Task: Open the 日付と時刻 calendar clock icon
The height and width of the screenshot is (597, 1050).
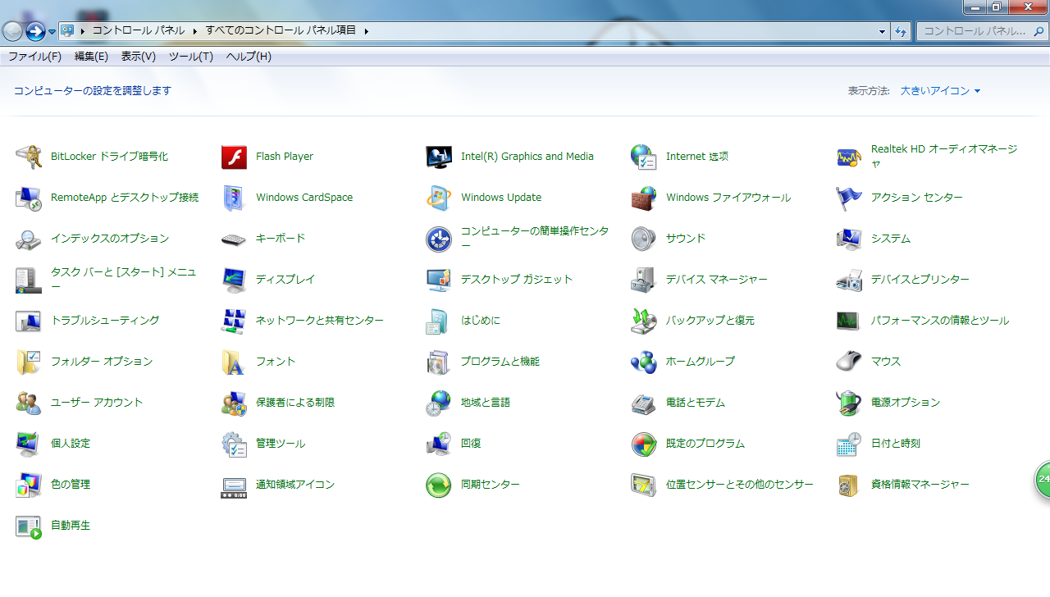Action: point(849,444)
